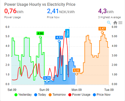Select the 4,53 today peak marker
125x101 pixels.
59,41
